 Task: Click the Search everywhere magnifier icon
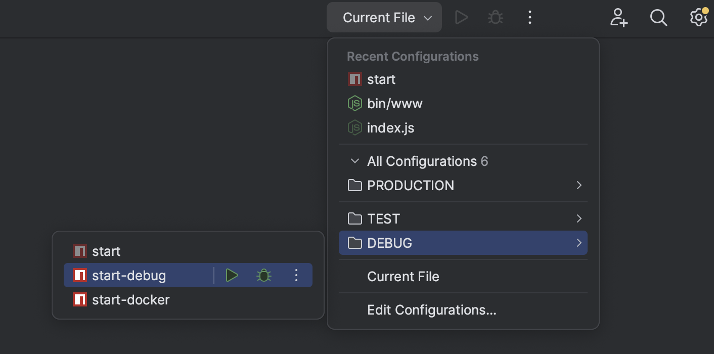coord(658,17)
